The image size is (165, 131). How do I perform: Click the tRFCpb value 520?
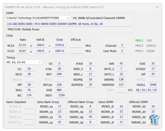pos(59,85)
